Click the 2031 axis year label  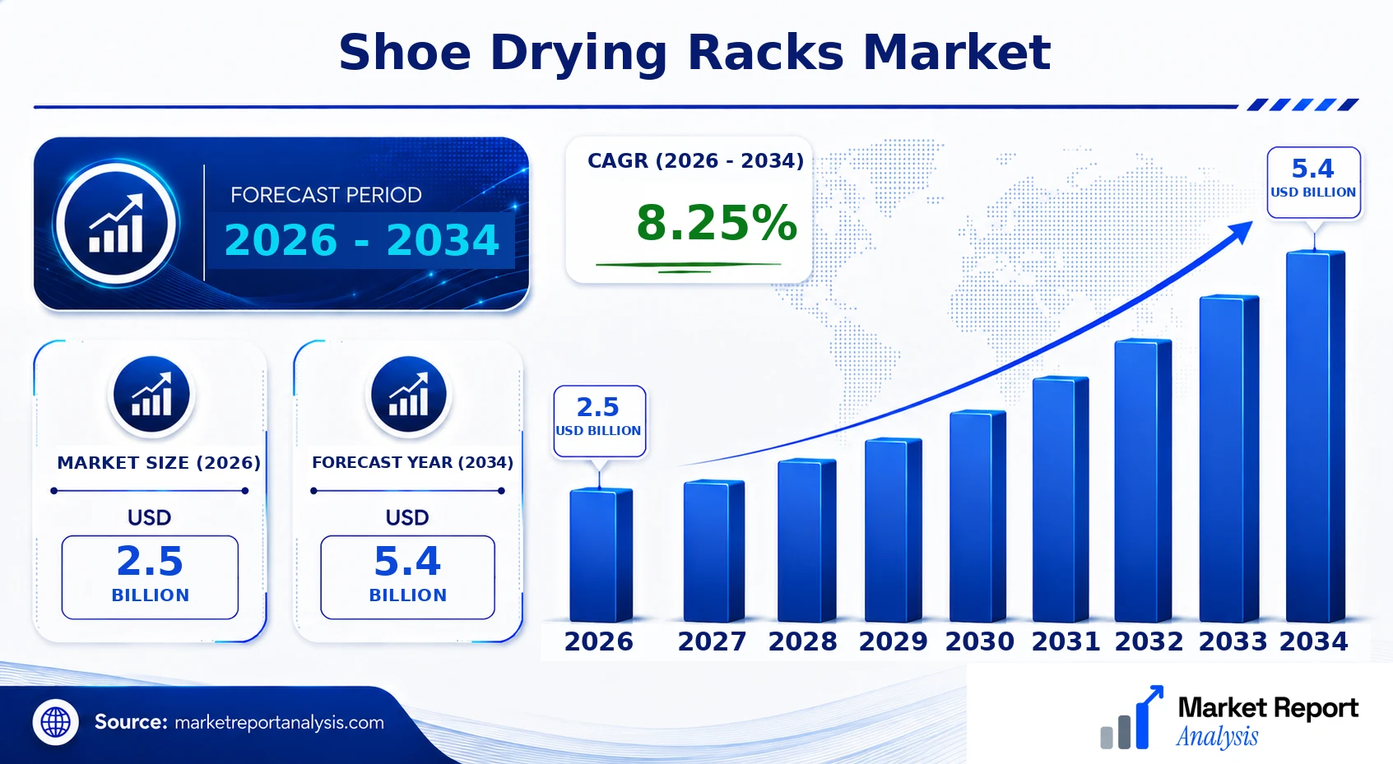(1066, 641)
